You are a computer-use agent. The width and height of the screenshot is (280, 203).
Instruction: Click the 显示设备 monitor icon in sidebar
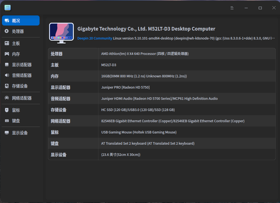(x=7, y=133)
